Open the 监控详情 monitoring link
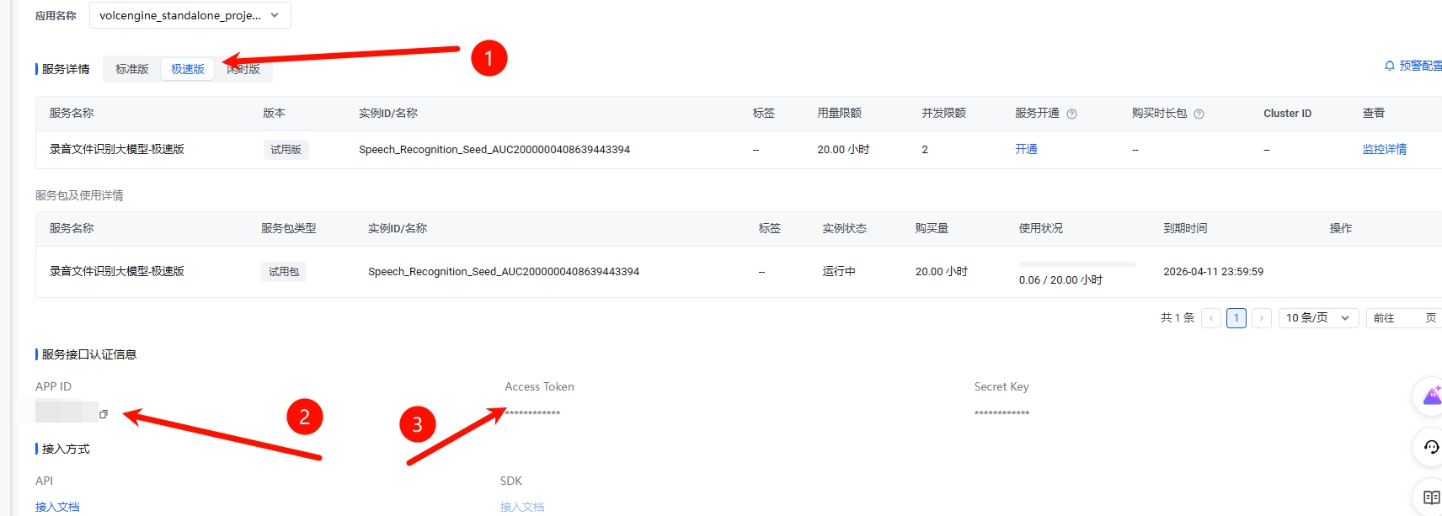 coord(1384,149)
